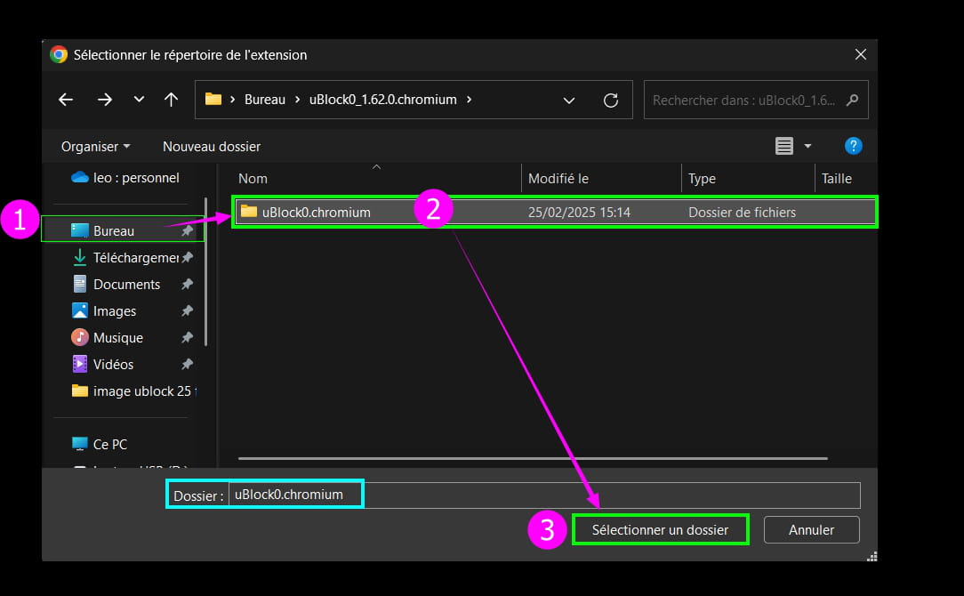This screenshot has height=596, width=964.
Task: Sort by the 'Modifié le' column header
Action: [601, 179]
